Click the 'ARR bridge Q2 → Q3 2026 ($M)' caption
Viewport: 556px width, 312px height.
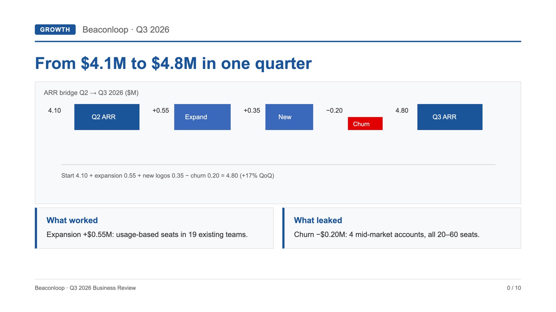pyautogui.click(x=91, y=93)
